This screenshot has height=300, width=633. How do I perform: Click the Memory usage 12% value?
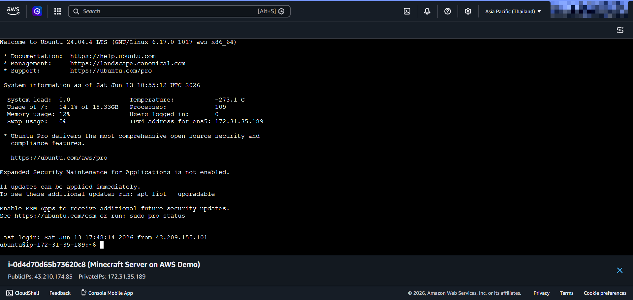coord(65,114)
